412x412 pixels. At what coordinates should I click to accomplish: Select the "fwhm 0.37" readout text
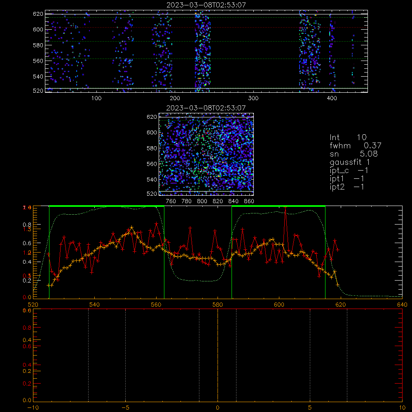pyautogui.click(x=355, y=145)
